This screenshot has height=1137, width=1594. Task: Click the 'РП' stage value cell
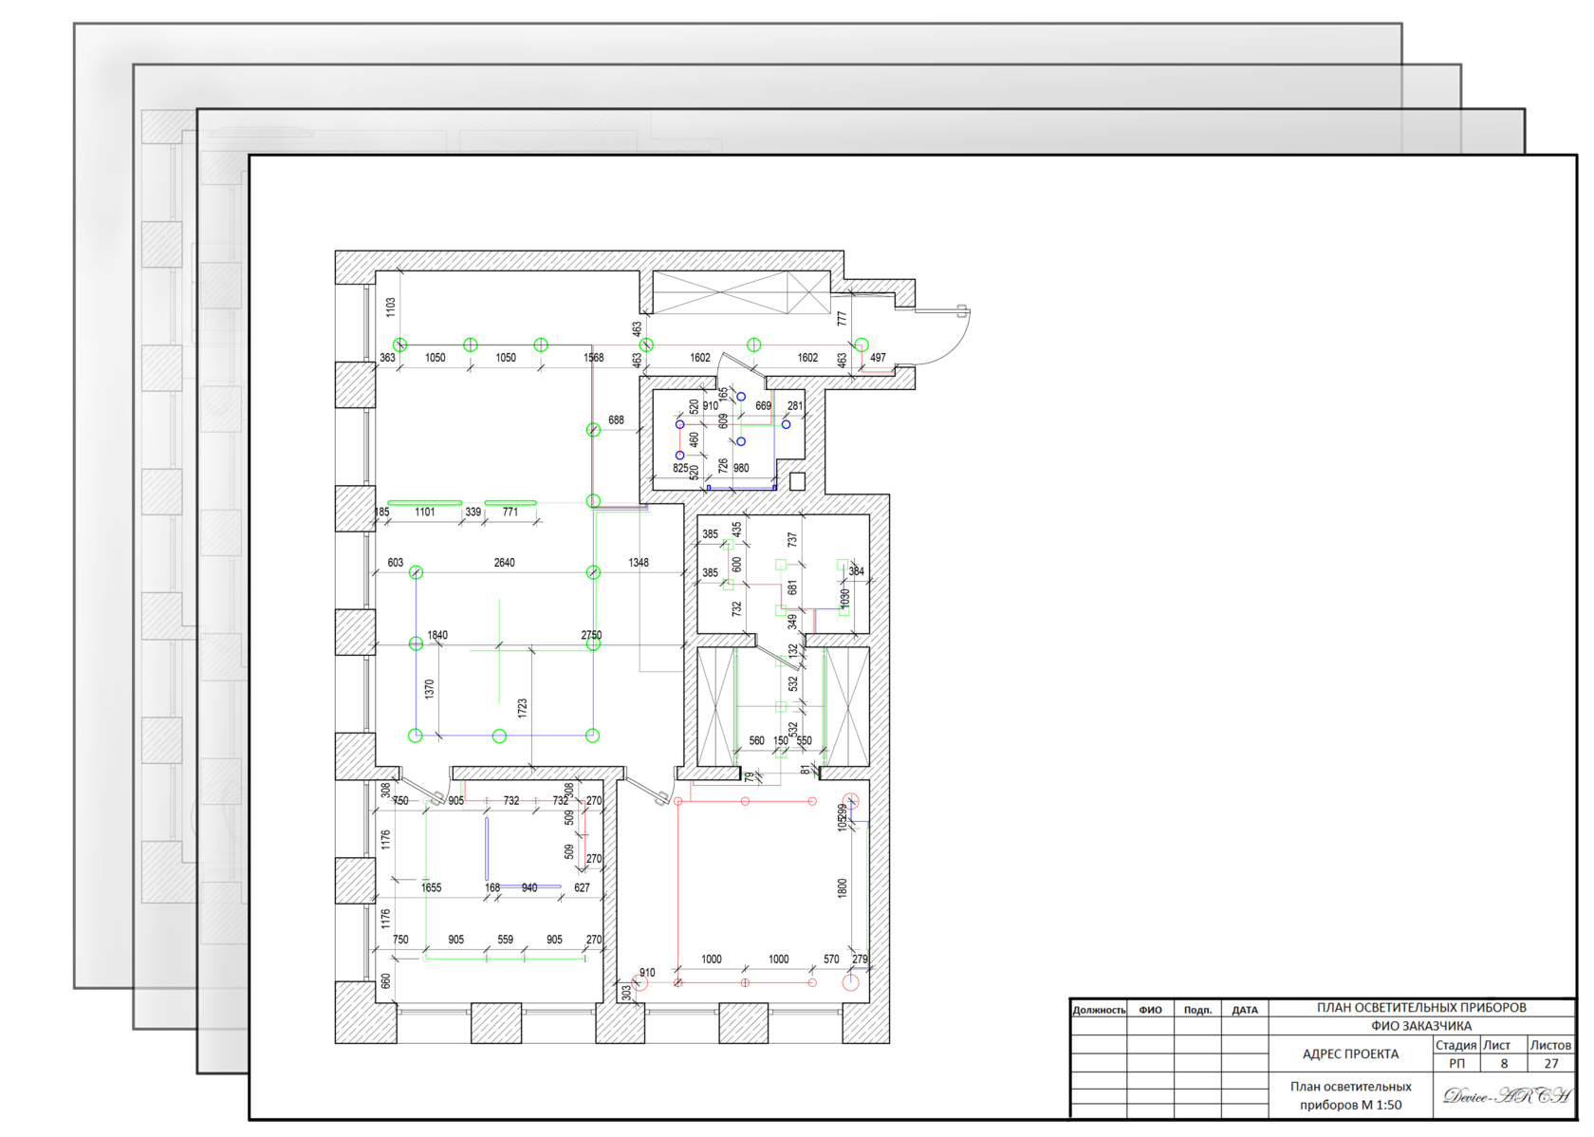click(x=1456, y=1063)
